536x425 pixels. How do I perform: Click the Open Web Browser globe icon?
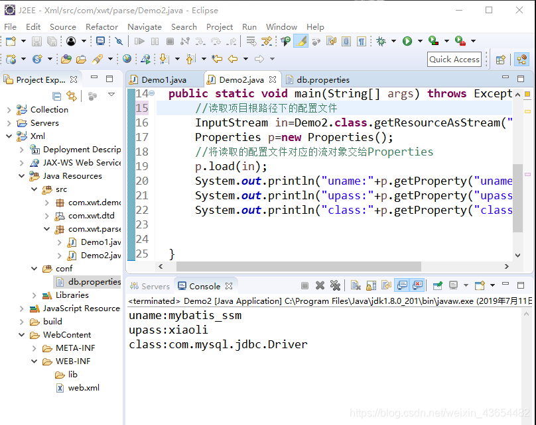127,59
